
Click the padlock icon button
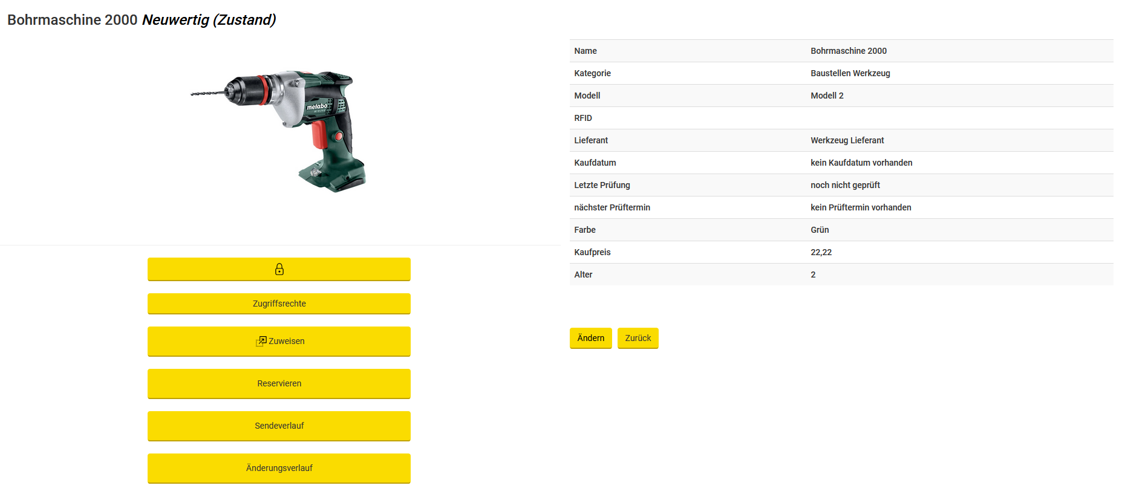279,269
